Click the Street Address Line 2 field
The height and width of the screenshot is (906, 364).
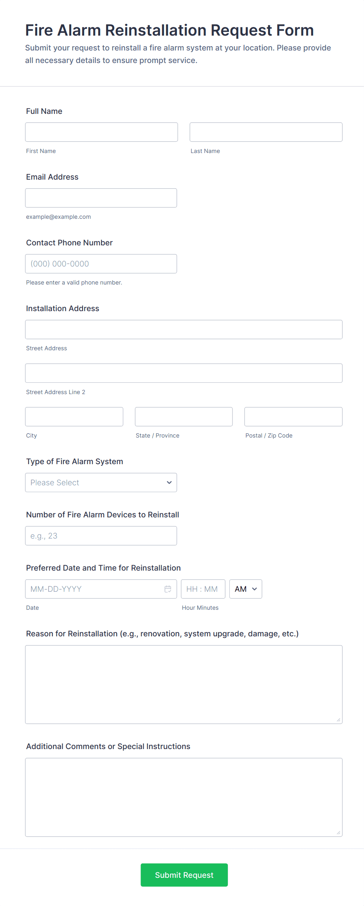pos(184,373)
